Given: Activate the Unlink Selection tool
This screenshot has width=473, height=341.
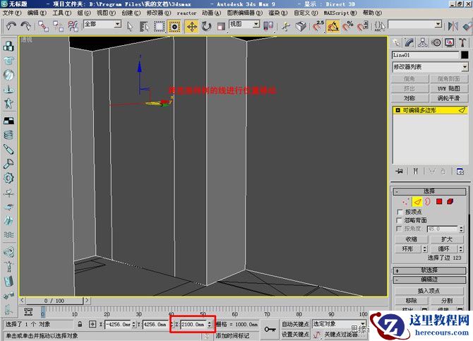Looking at the screenshot, I should (58, 26).
